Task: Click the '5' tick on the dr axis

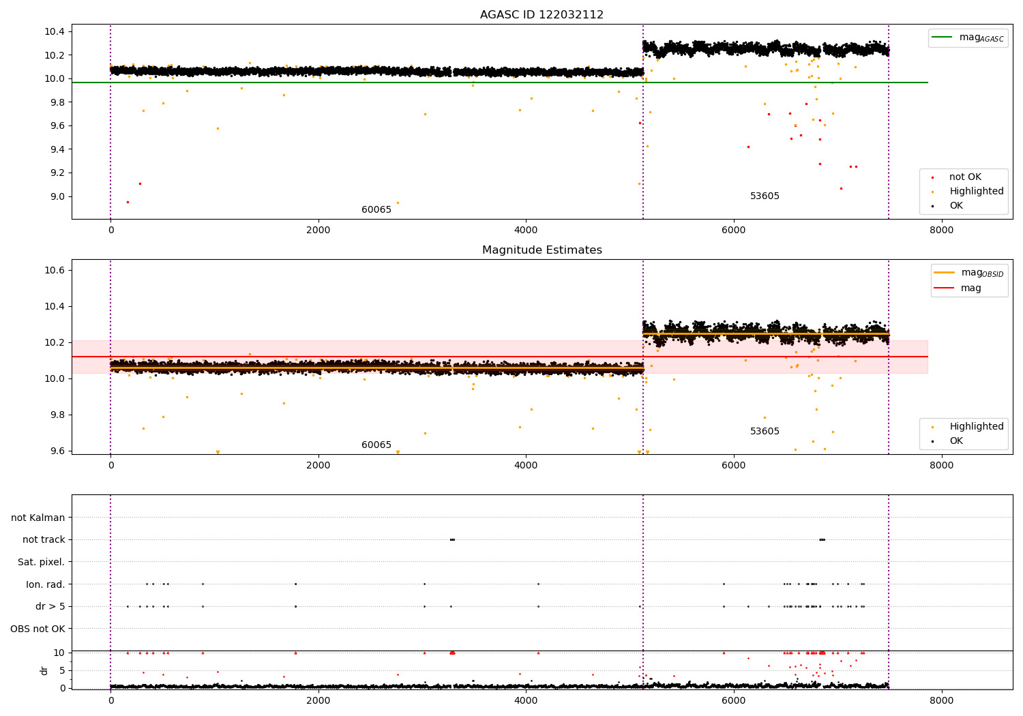Action: (62, 670)
